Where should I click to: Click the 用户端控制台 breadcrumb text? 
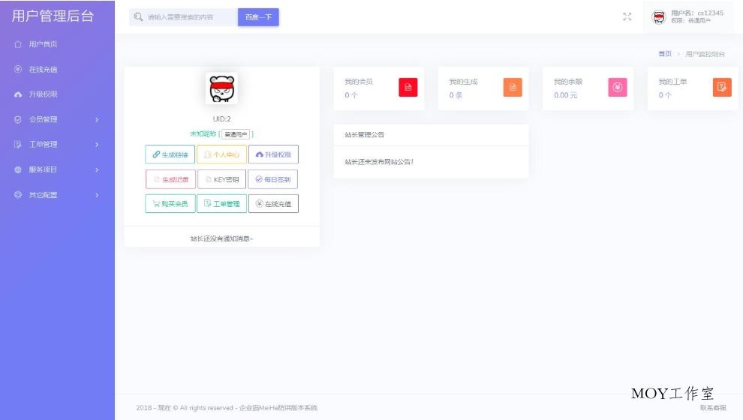(x=705, y=54)
